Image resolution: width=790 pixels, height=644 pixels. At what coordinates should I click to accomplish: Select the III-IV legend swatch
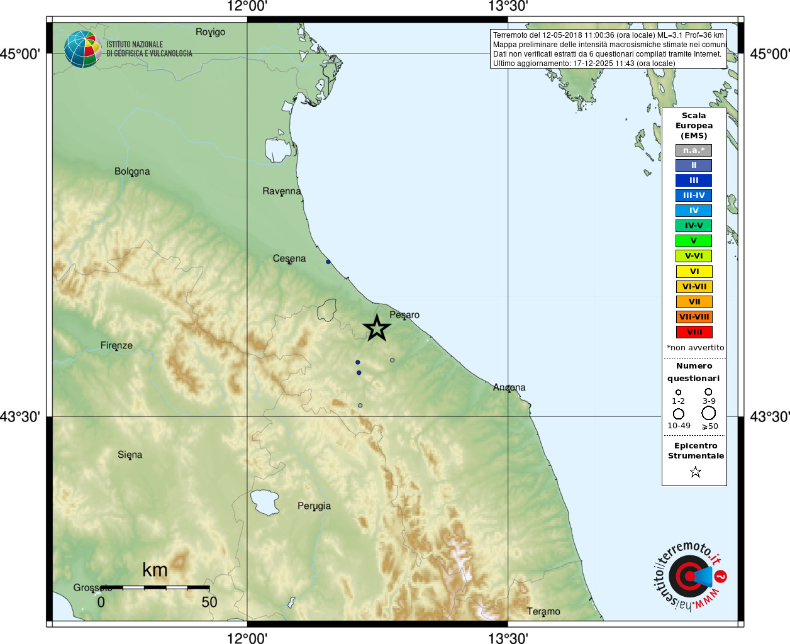click(694, 196)
